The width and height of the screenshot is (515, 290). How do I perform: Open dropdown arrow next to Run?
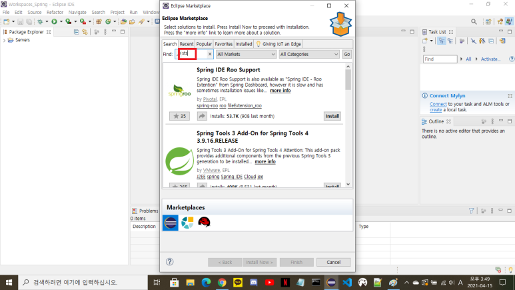click(61, 22)
